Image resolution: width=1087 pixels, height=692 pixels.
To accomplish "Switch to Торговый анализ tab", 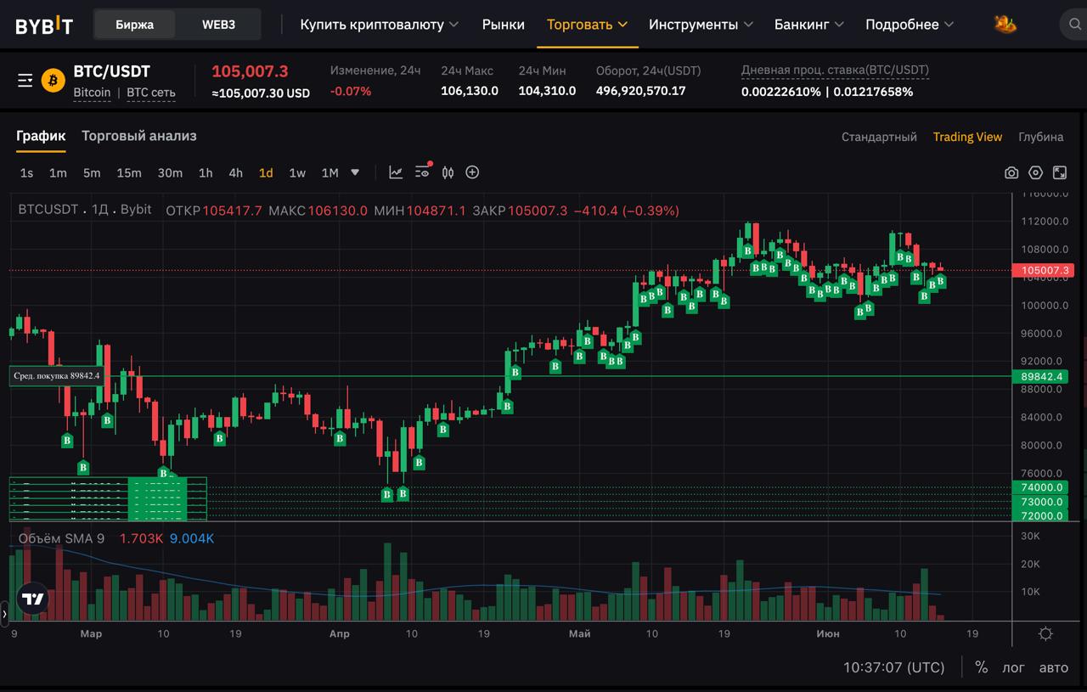I will coord(139,136).
